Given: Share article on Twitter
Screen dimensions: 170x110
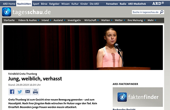Looking at the screenshot, I should click(x=20, y=92).
